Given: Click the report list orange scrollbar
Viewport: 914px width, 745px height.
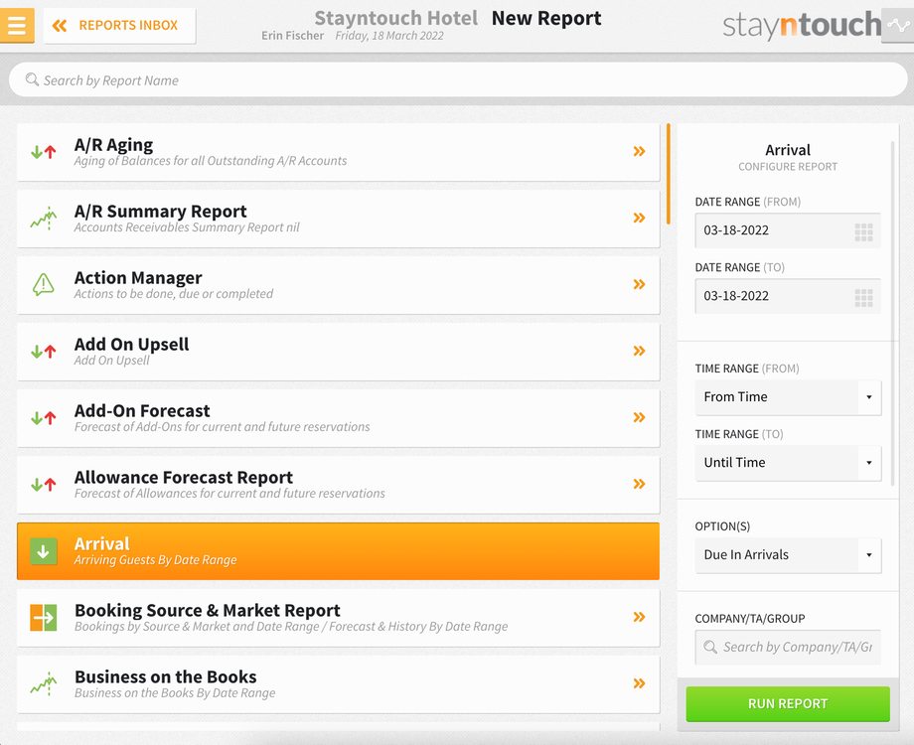Looking at the screenshot, I should pyautogui.click(x=668, y=174).
